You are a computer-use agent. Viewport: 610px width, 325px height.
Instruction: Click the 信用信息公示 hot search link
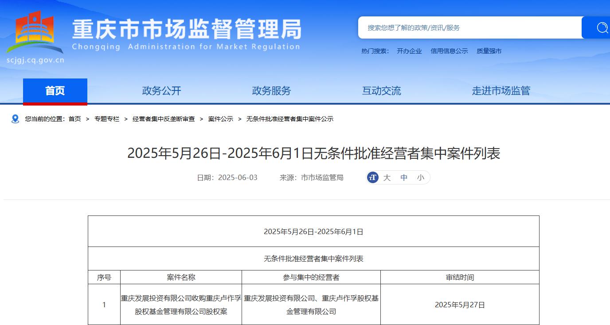[449, 51]
